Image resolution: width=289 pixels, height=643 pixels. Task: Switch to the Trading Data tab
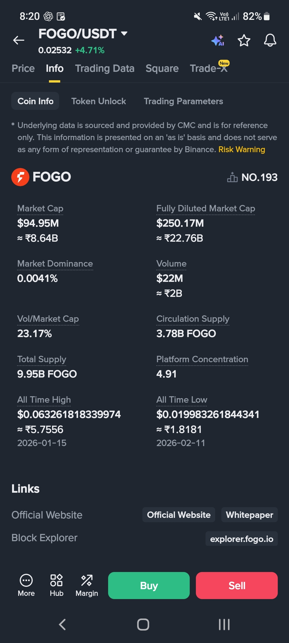coord(105,69)
